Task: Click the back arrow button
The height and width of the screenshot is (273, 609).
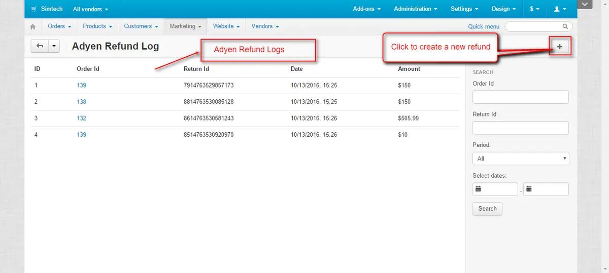Action: [x=40, y=46]
